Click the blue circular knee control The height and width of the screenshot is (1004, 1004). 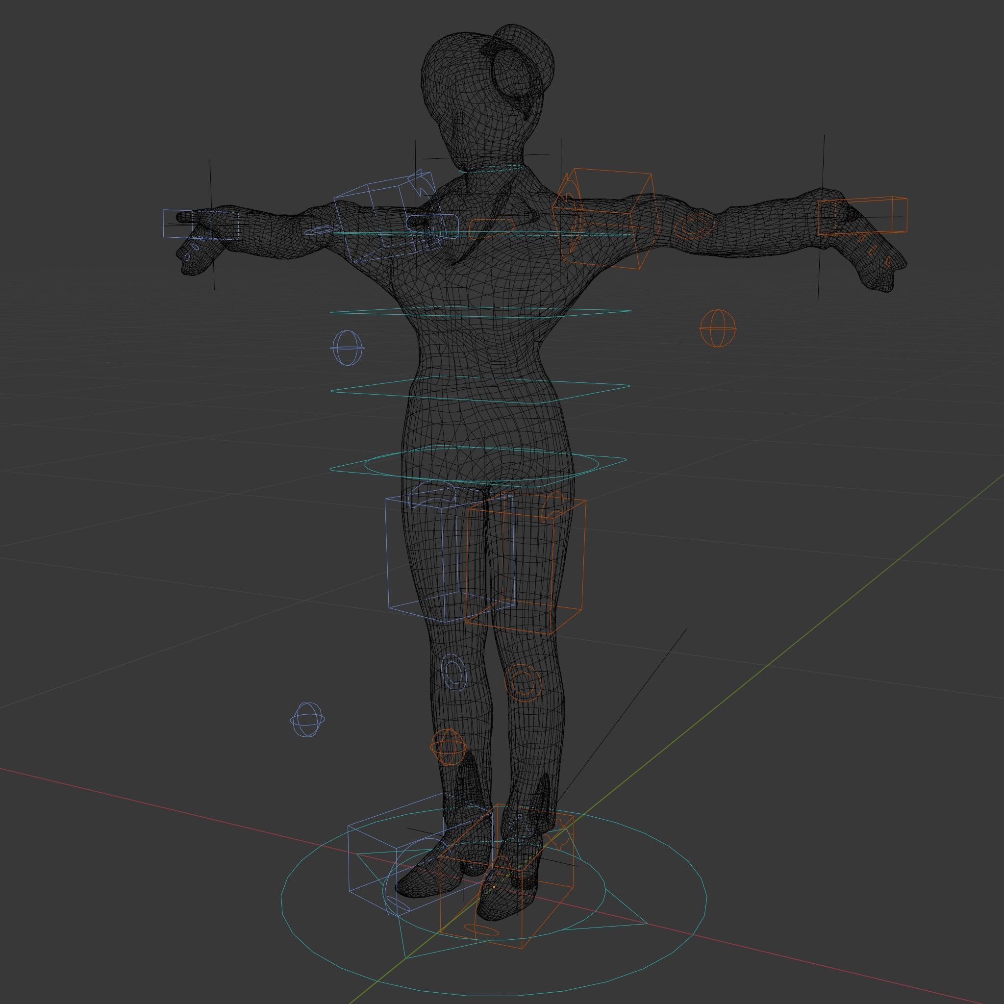[x=453, y=673]
